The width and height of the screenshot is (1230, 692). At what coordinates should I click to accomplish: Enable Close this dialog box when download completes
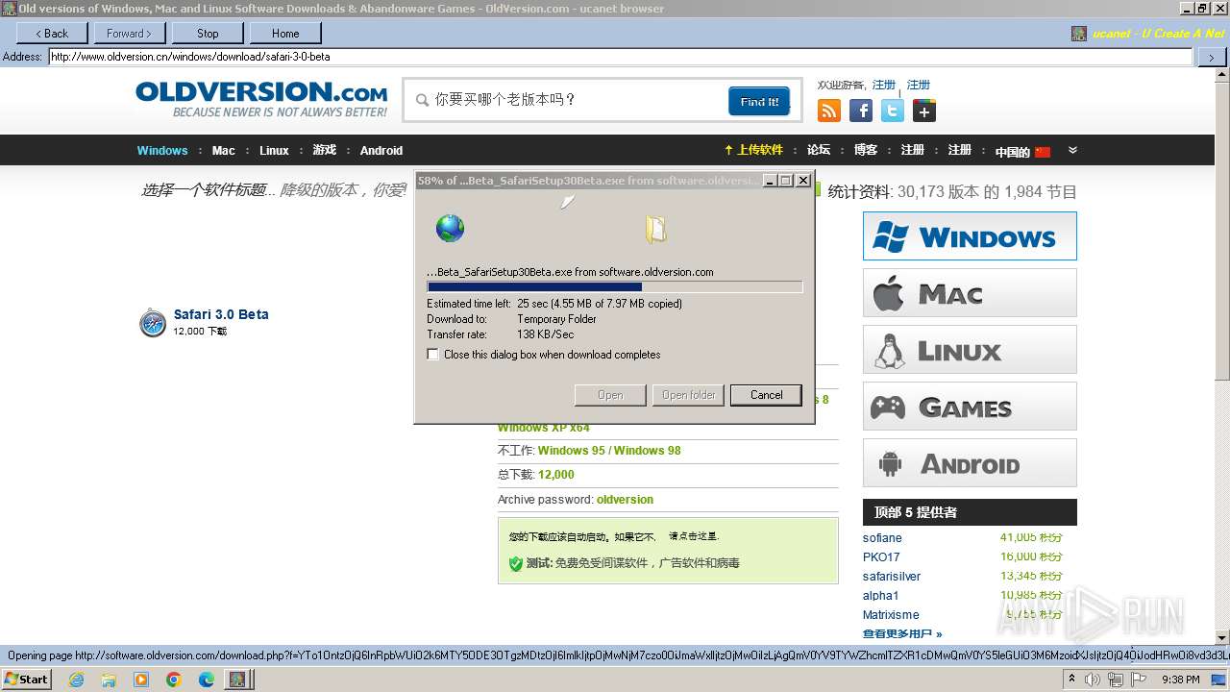click(433, 355)
